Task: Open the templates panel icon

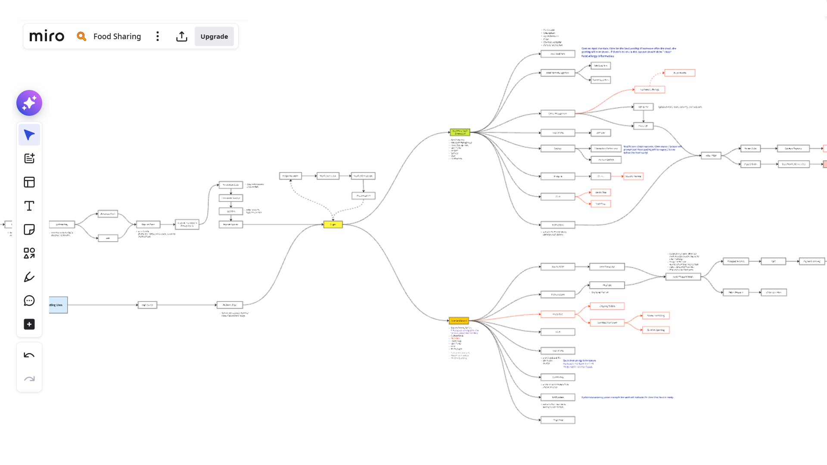Action: [x=29, y=158]
